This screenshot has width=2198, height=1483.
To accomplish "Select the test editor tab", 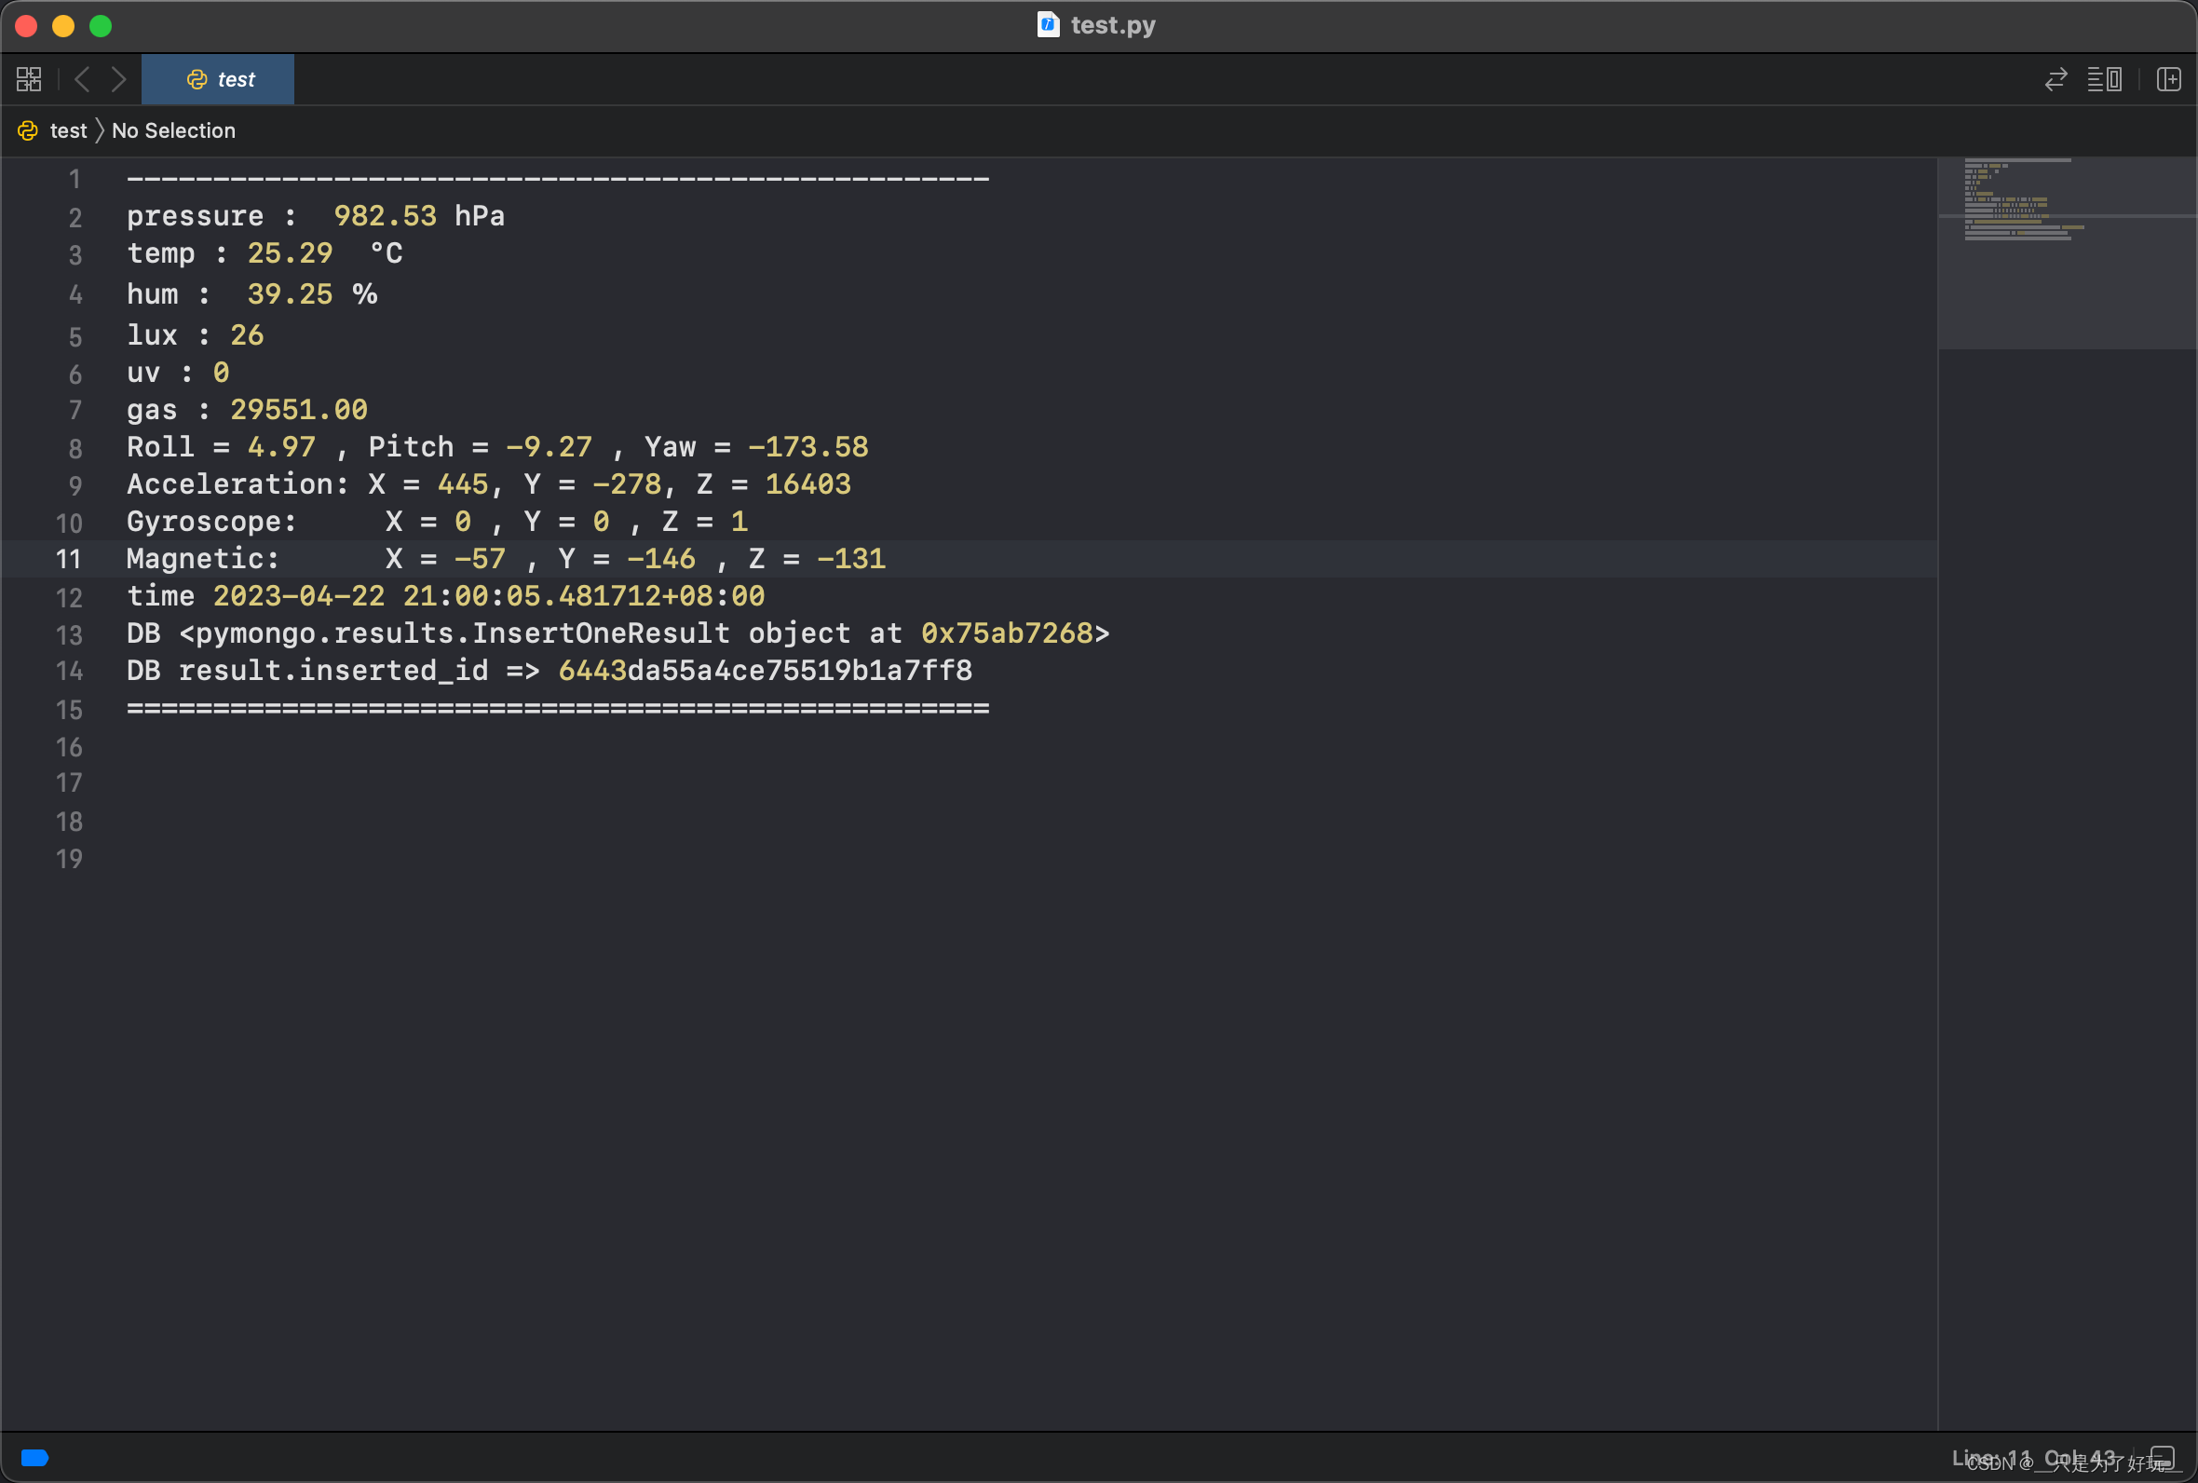I will [217, 79].
